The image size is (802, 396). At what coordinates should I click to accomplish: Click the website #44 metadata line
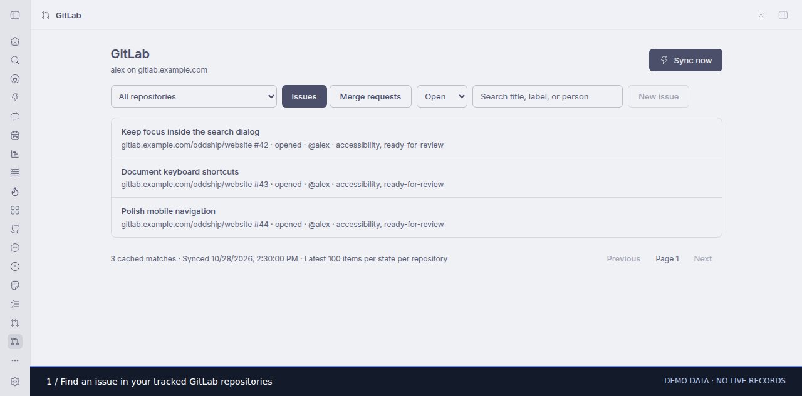pos(282,224)
